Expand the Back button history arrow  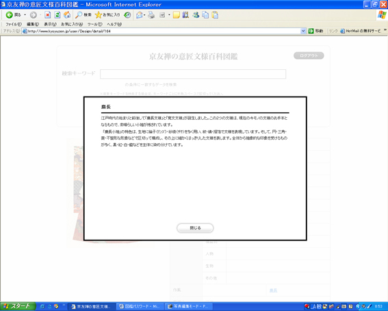point(25,15)
